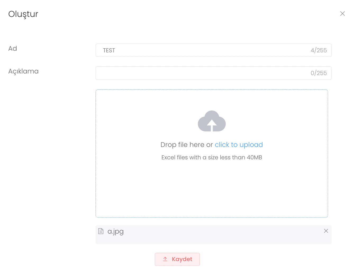This screenshot has width=354, height=278.
Task: Click the upload arrow icon in Kaydet
Action: point(165,259)
